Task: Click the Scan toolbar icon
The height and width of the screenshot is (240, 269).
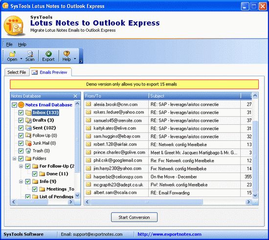Action: click(x=30, y=54)
